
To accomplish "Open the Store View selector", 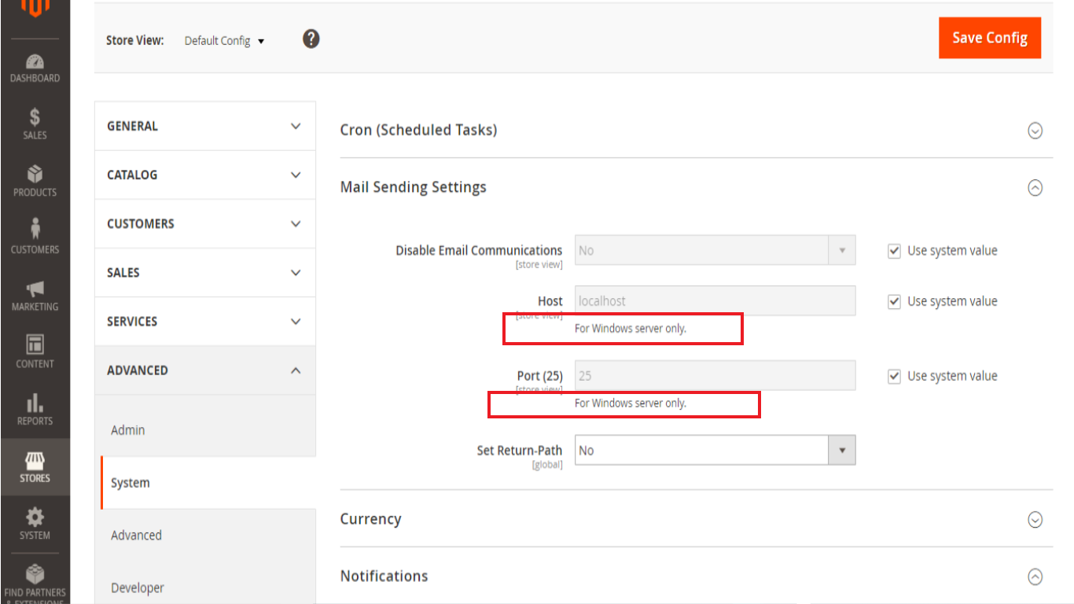I will tap(224, 40).
